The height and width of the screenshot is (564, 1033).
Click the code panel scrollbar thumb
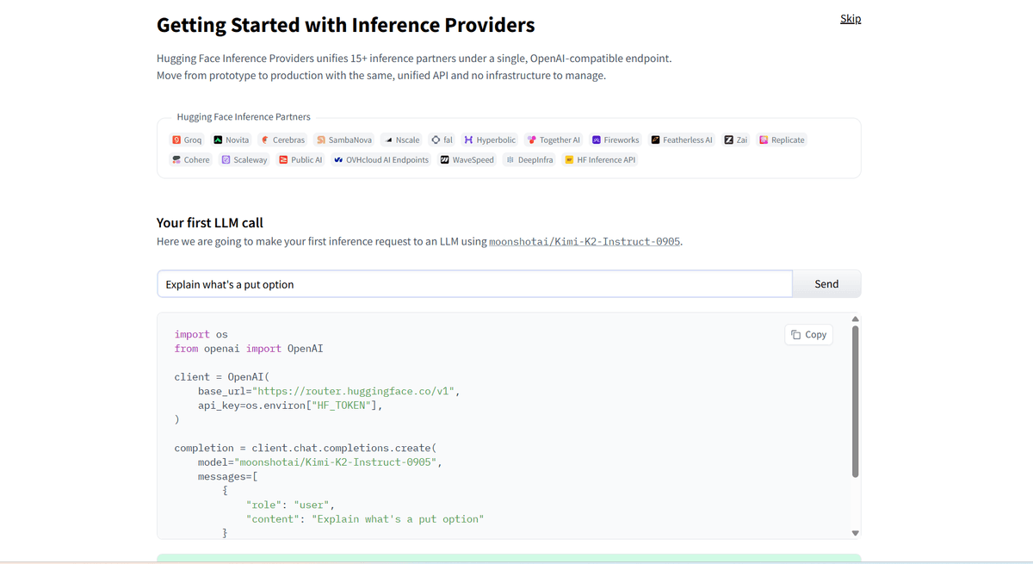pyautogui.click(x=855, y=401)
